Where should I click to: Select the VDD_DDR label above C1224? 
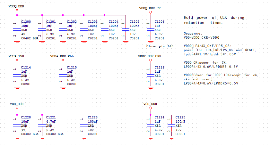point(150,104)
